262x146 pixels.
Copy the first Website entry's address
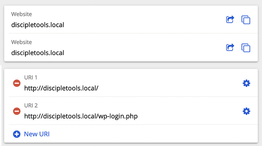pyautogui.click(x=246, y=20)
